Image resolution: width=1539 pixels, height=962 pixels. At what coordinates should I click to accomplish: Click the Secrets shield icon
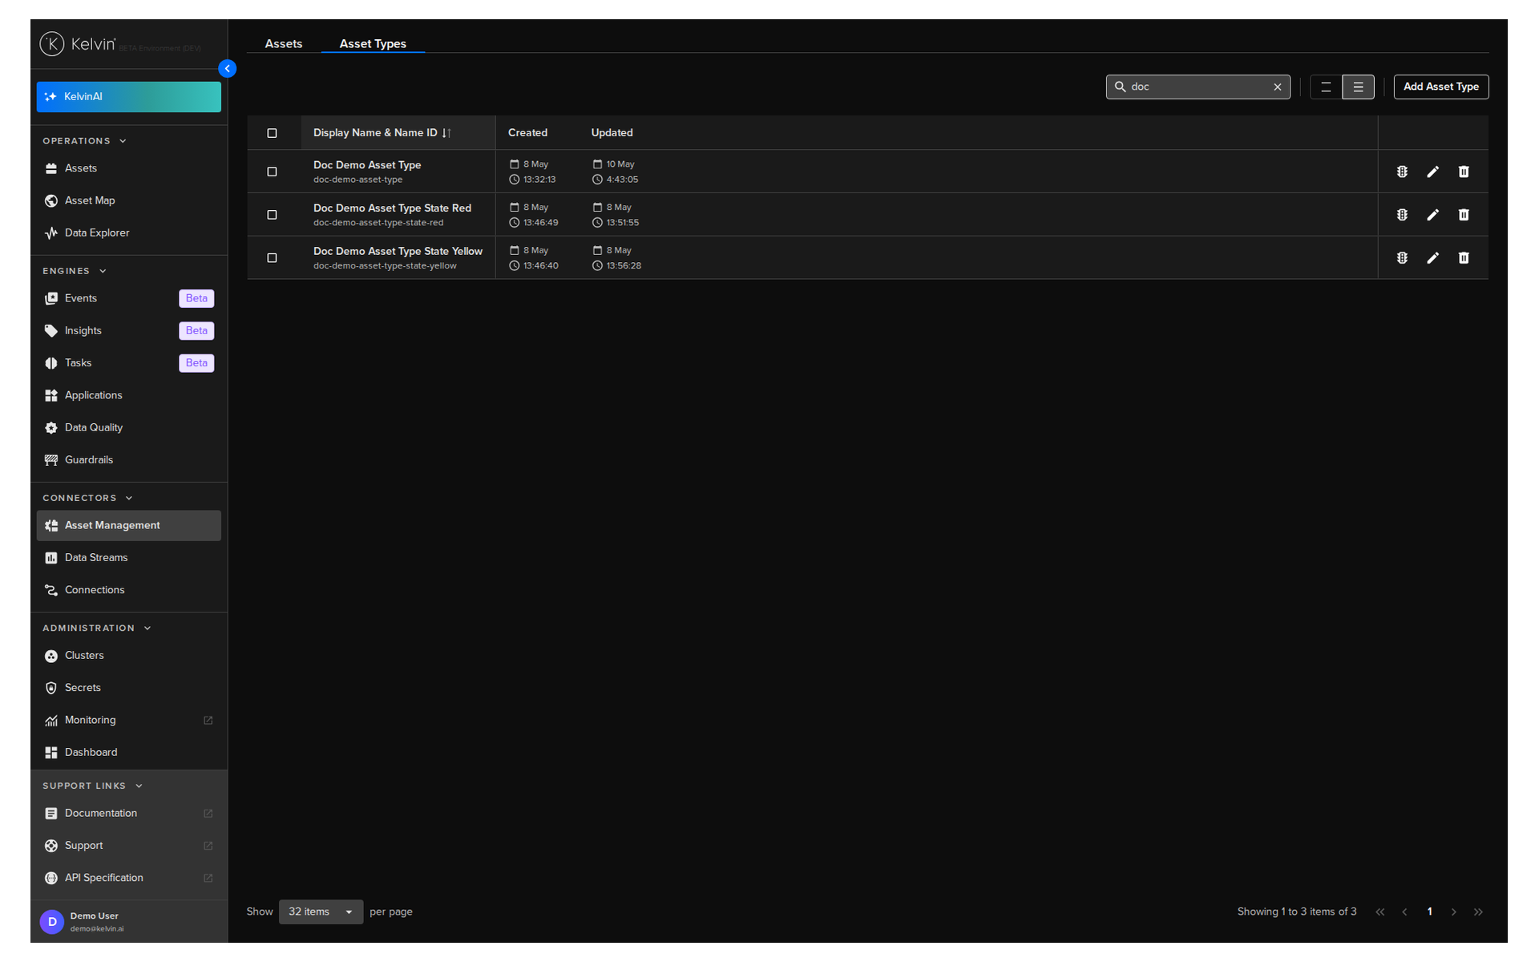(51, 688)
